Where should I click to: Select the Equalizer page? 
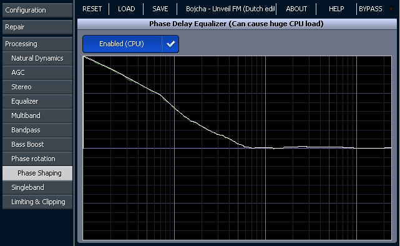[37, 101]
